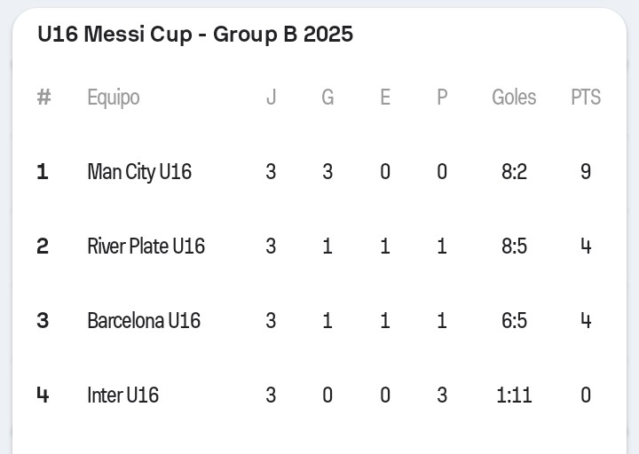
Task: Click Man City's 9 points value
Action: pos(586,171)
